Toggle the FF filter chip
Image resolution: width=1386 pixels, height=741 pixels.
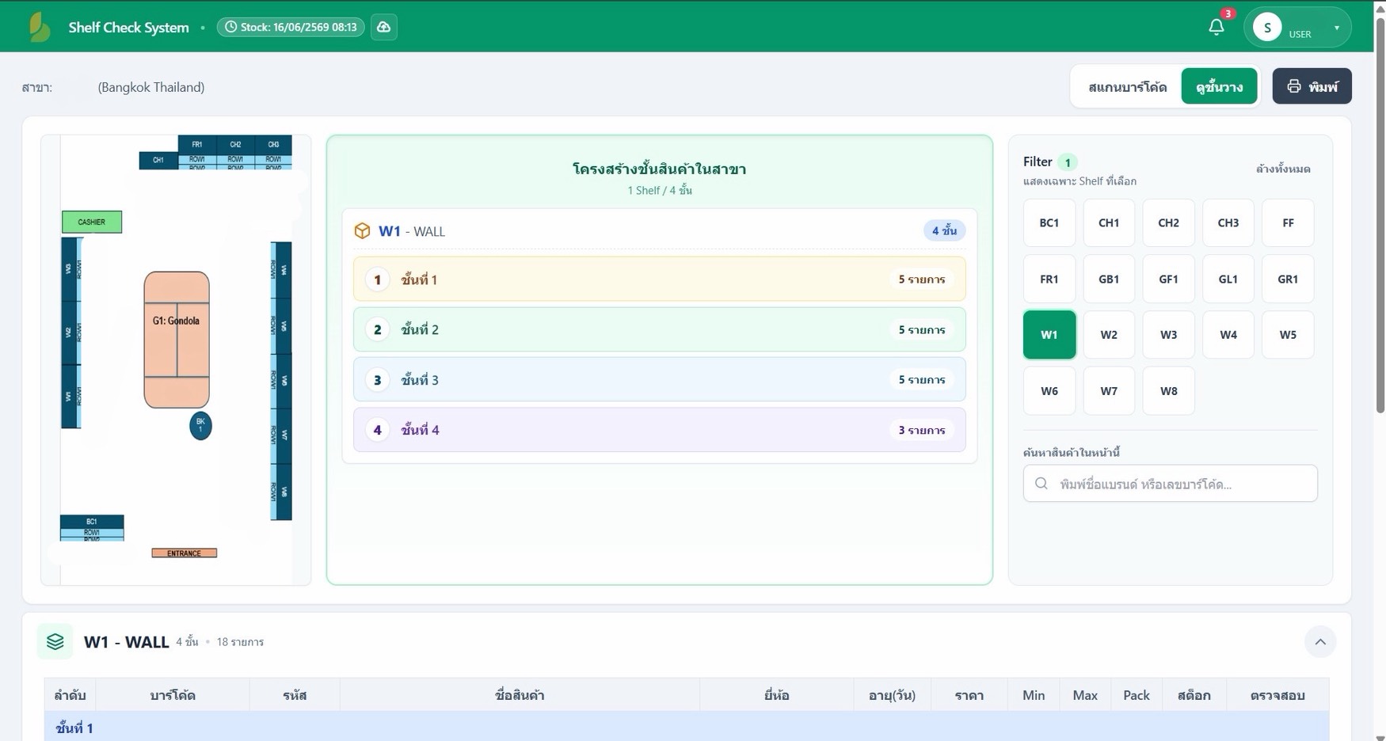pos(1288,223)
